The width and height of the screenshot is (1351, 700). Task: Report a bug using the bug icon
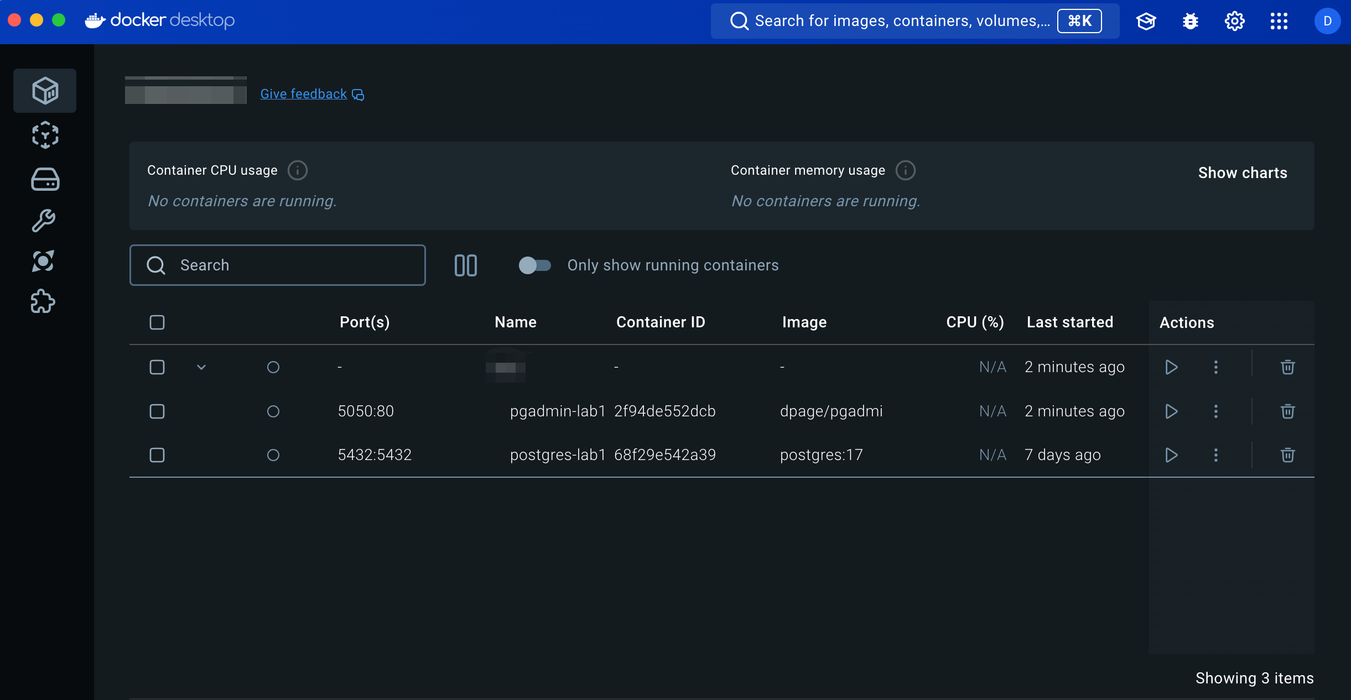click(1190, 21)
